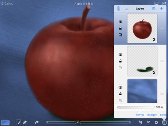
Task: Duplicate the layer with the copy icon
Action: (154, 8)
